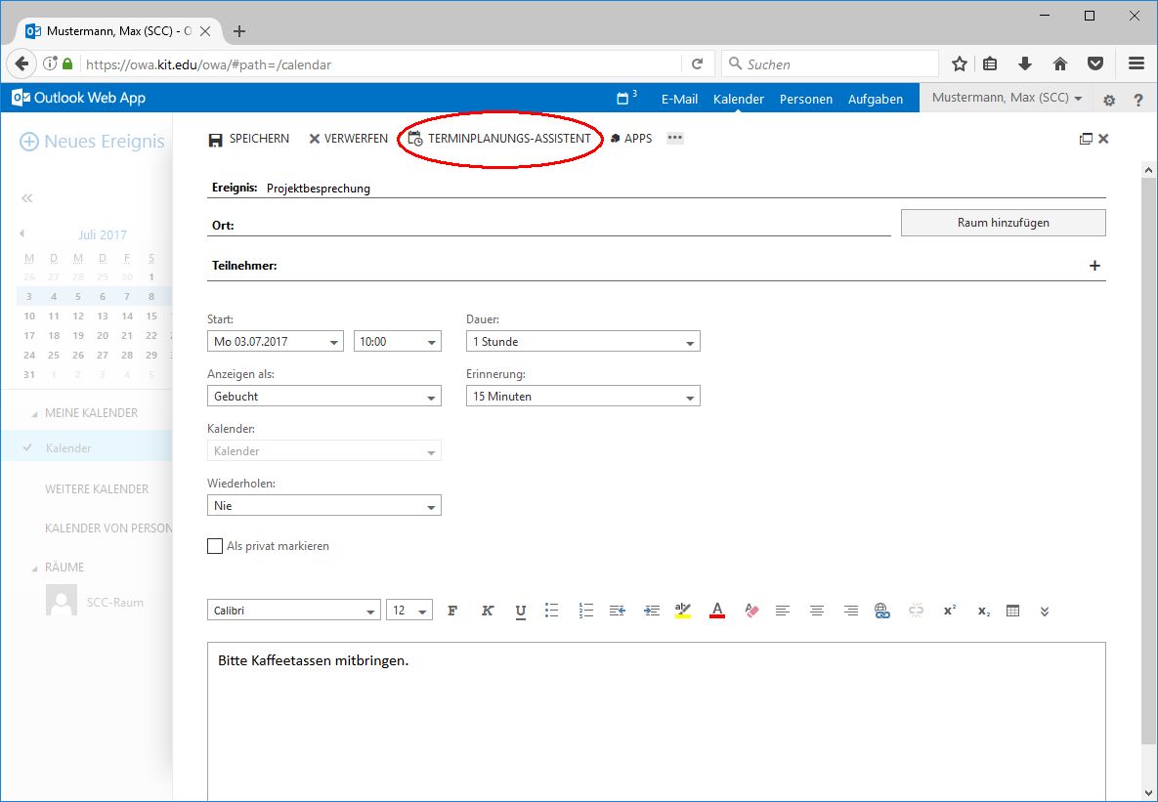This screenshot has width=1158, height=802.
Task: Open the Personen tab
Action: pyautogui.click(x=806, y=99)
